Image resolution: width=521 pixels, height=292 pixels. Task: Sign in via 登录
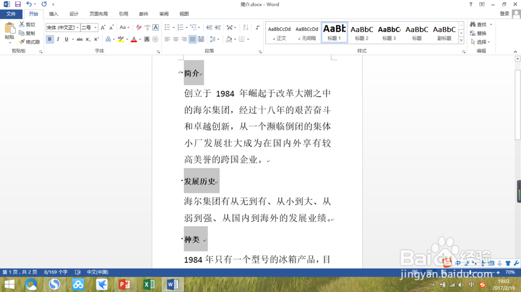[504, 14]
